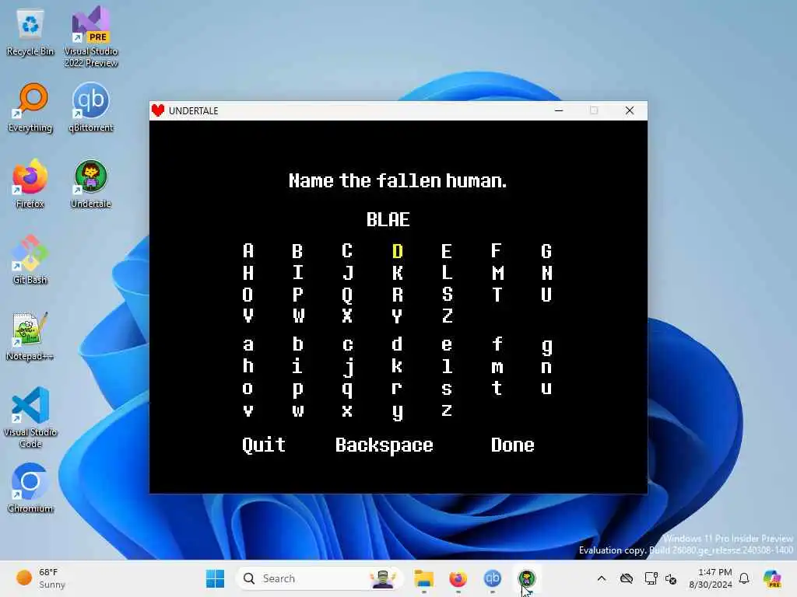Pick the highlighted uppercase letter D
This screenshot has width=797, height=597.
tap(398, 251)
